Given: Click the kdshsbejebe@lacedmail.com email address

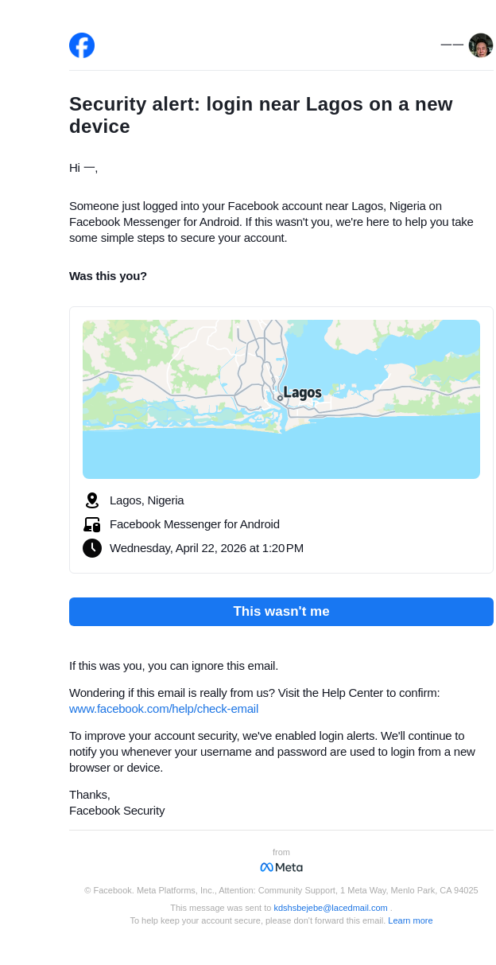Looking at the screenshot, I should pyautogui.click(x=331, y=908).
